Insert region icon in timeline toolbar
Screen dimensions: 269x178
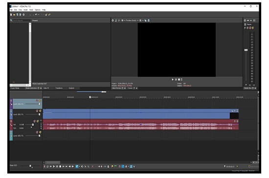(x=115, y=166)
